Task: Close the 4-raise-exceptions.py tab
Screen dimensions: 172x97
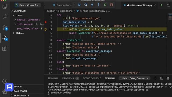Action: coord(155,5)
